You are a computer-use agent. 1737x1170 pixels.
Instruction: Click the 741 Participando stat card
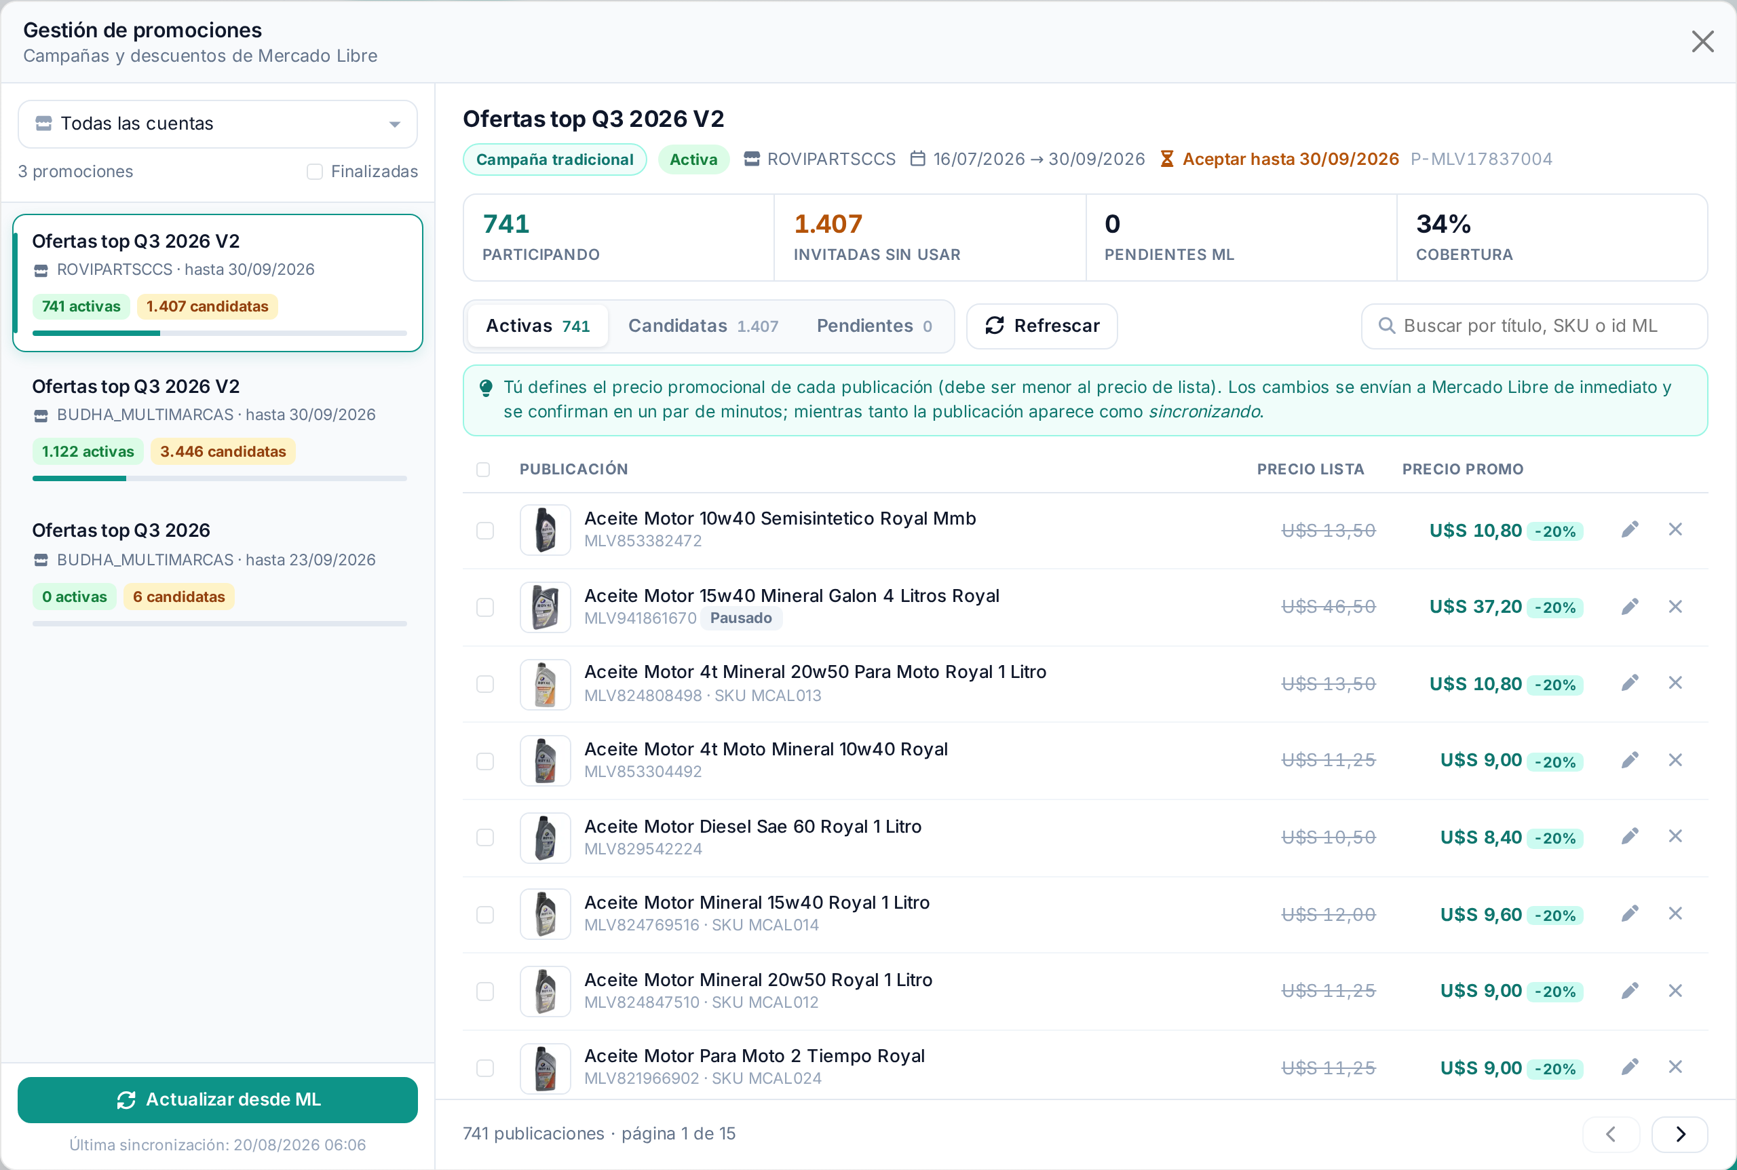pos(618,238)
